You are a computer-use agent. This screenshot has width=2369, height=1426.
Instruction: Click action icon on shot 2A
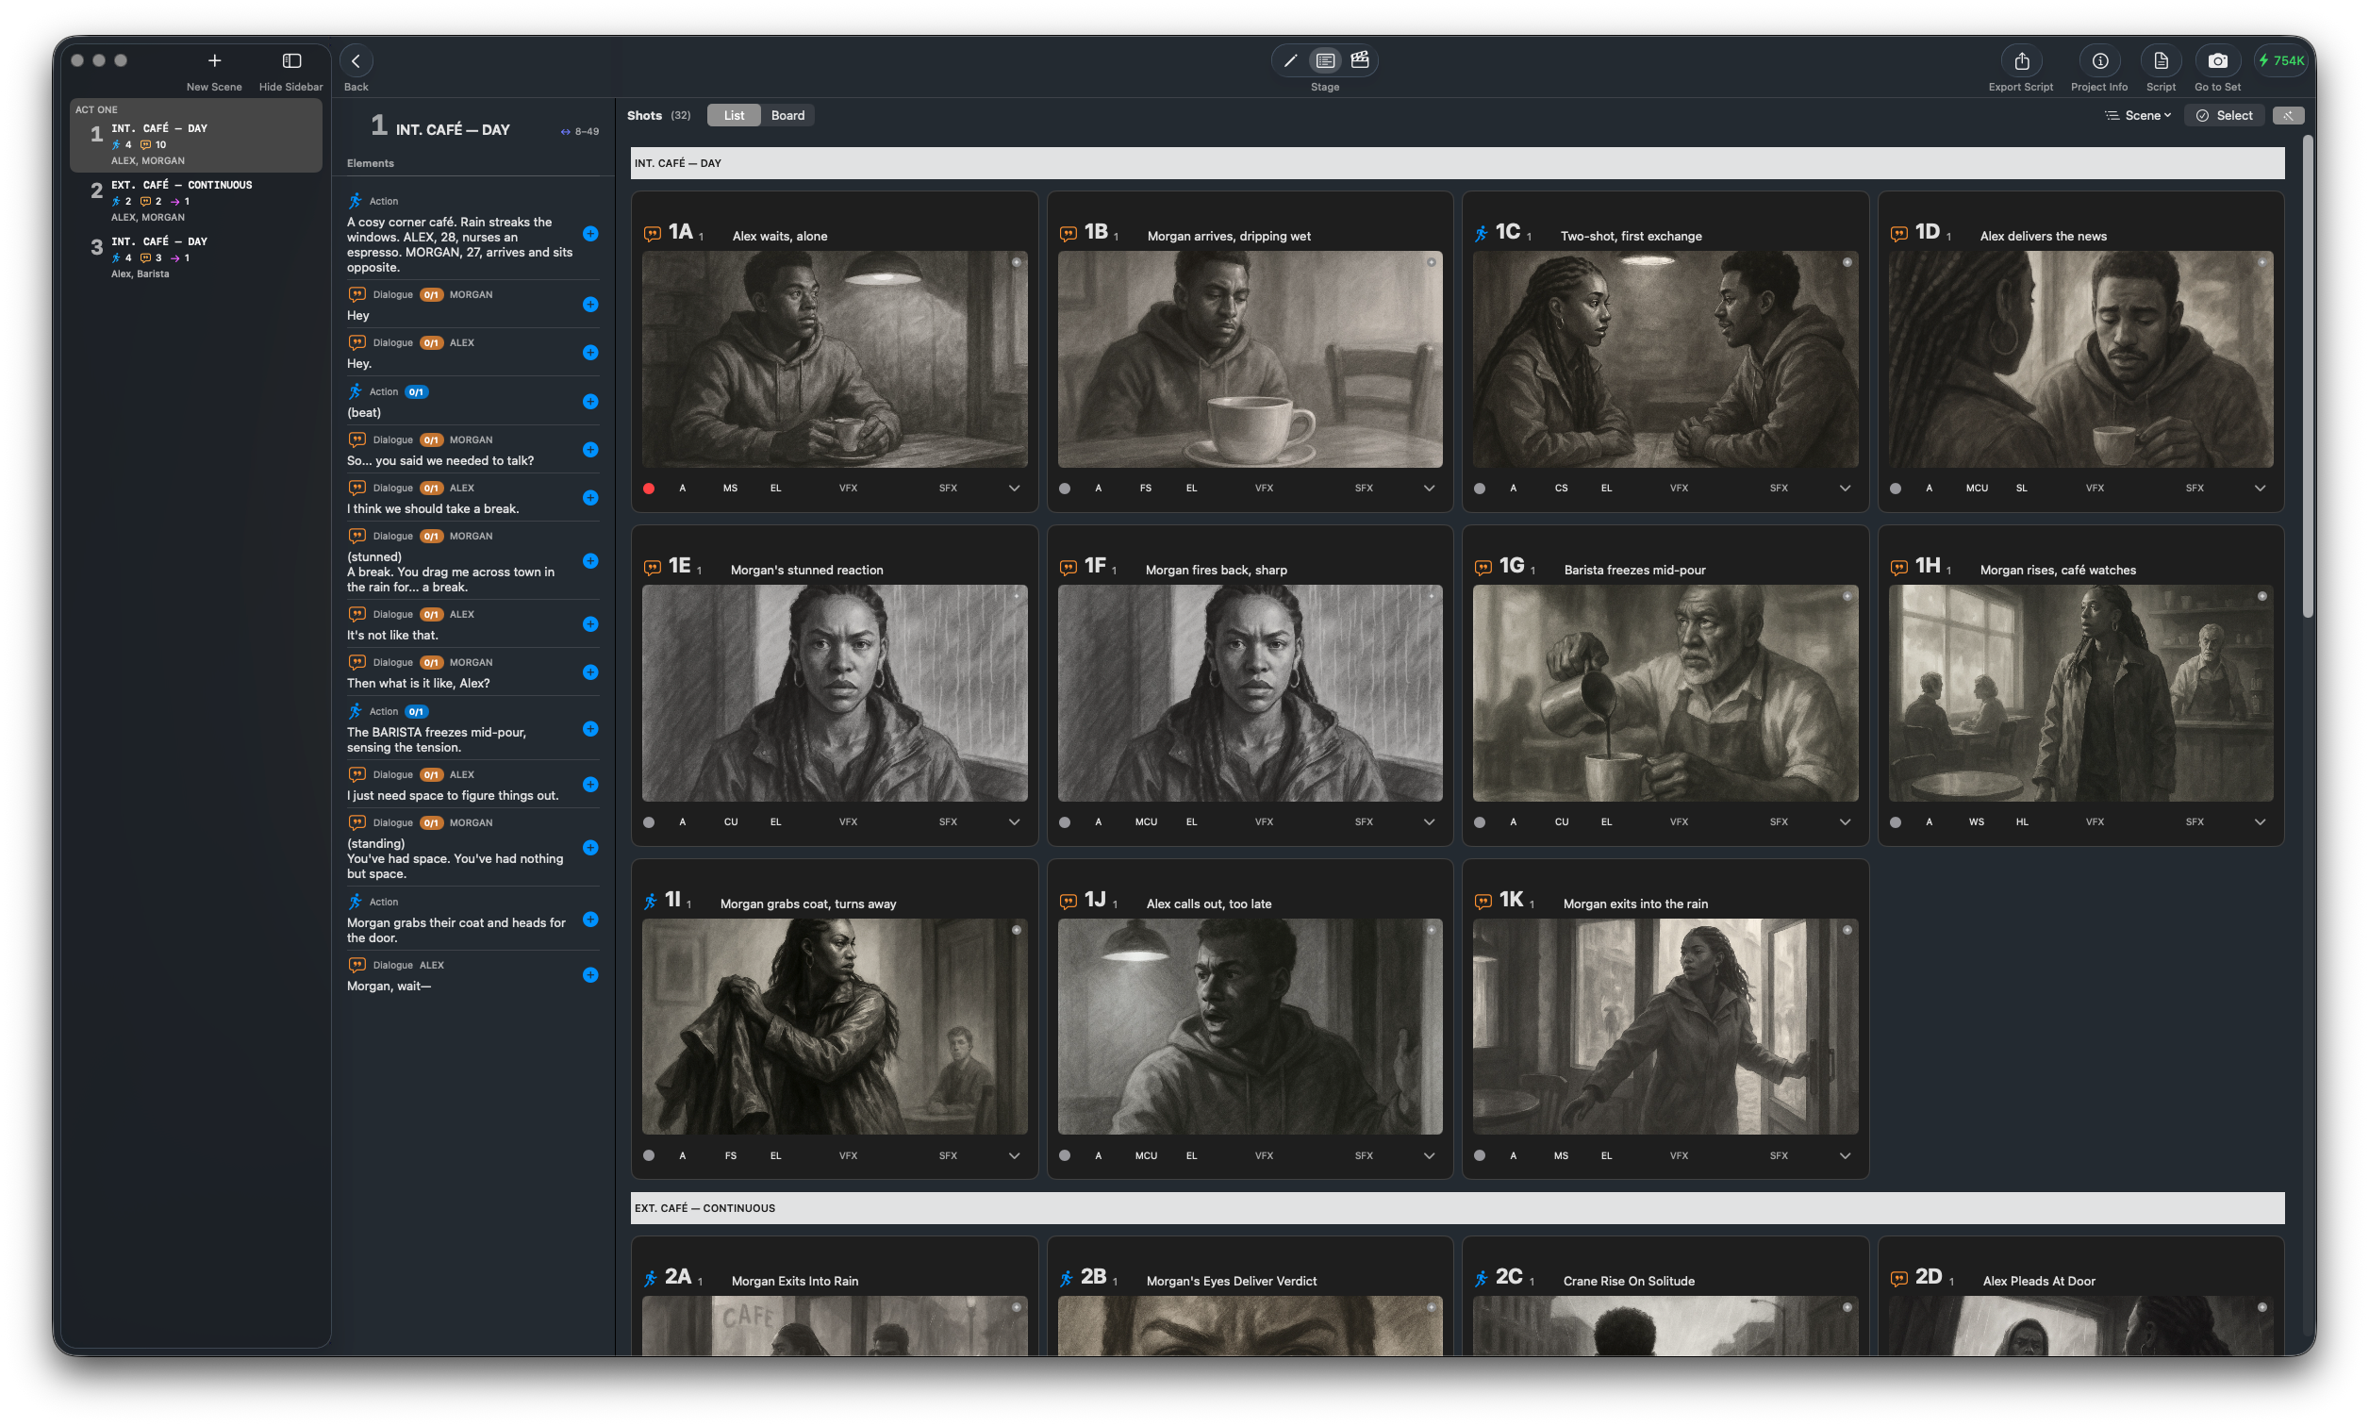pos(651,1278)
